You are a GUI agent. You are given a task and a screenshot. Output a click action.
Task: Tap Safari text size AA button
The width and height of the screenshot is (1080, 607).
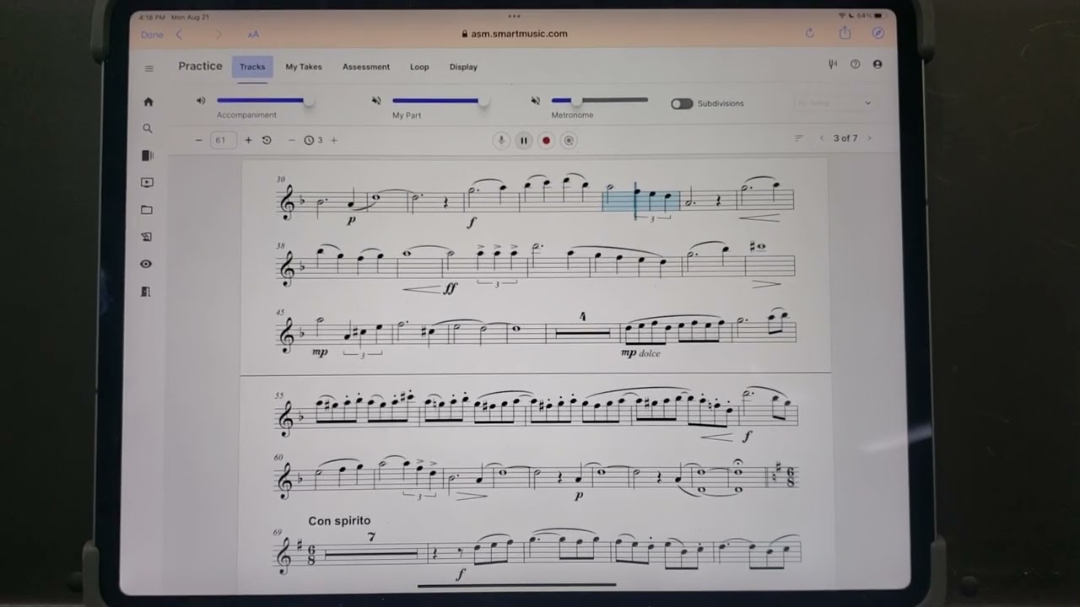[254, 35]
